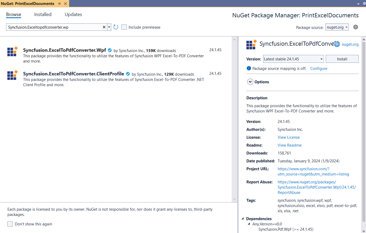Switch to the Updates tab
This screenshot has width=366, height=233.
tap(73, 14)
